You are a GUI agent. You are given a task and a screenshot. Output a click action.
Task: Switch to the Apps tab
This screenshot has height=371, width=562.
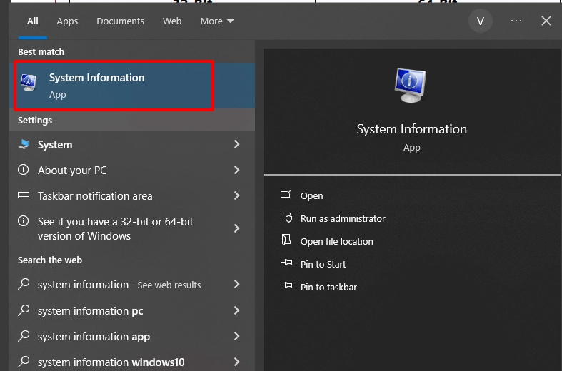pos(67,21)
